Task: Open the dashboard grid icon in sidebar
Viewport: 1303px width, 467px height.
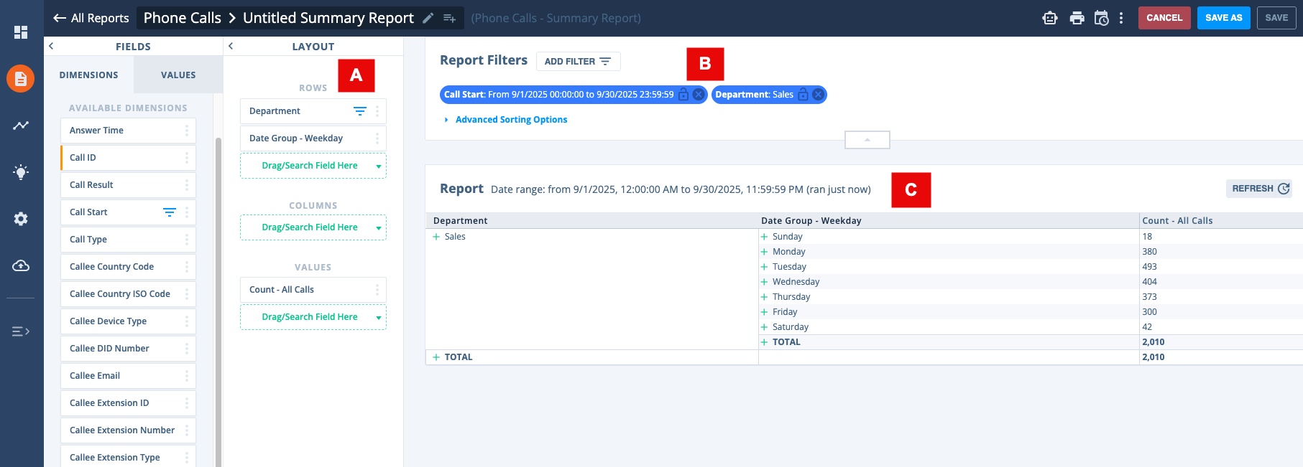Action: coord(21,32)
